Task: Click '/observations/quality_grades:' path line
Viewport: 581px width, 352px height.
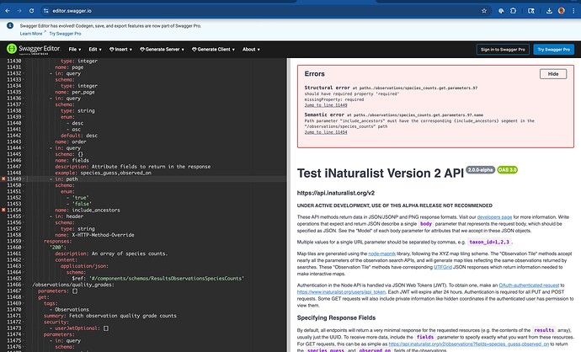Action: [x=73, y=285]
